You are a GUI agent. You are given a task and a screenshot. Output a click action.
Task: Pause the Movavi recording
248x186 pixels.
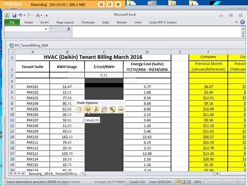[x=110, y=5]
